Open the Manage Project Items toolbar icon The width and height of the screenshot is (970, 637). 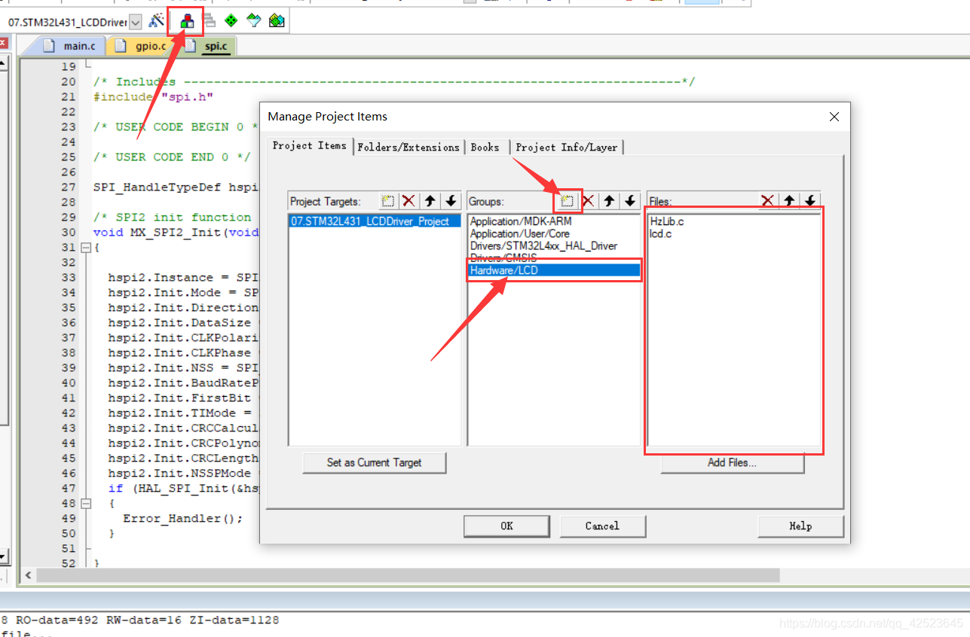point(186,20)
